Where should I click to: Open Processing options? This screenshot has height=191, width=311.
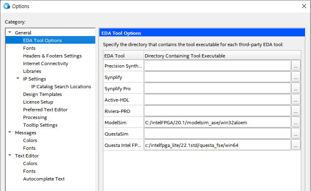(x=35, y=117)
